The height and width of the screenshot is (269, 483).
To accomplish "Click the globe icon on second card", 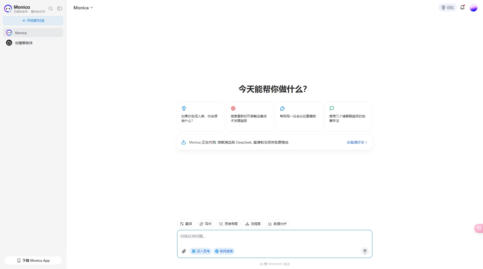I will click(x=233, y=108).
